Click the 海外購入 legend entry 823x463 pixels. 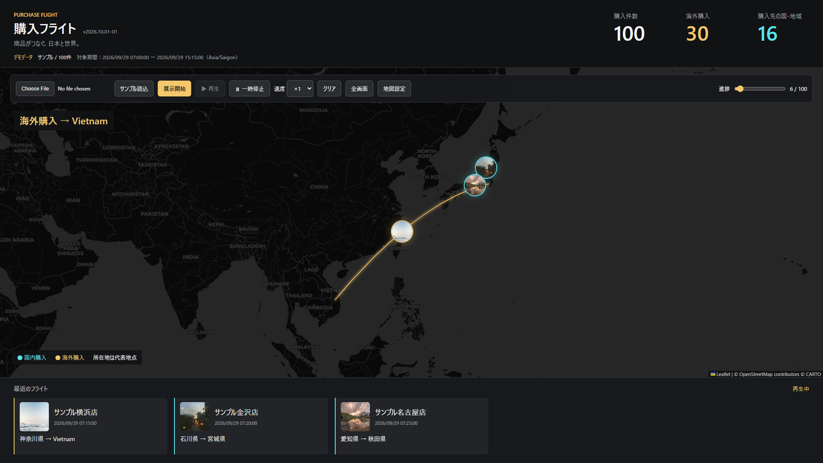click(x=70, y=358)
